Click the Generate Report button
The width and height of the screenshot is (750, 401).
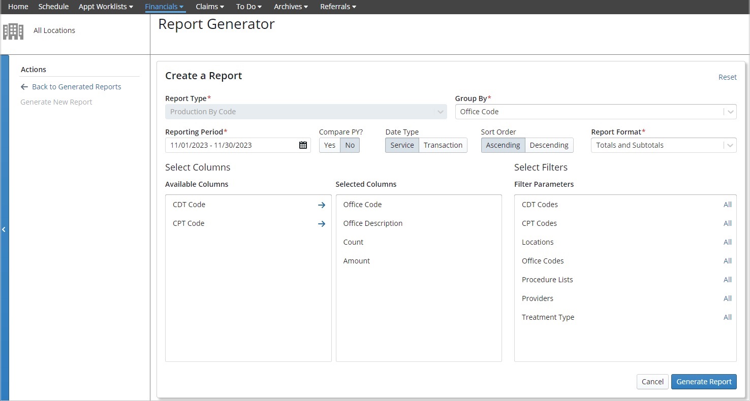point(704,382)
